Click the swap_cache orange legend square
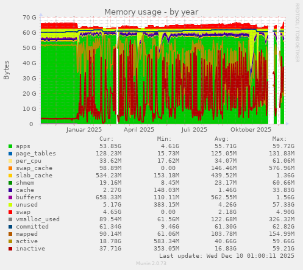Screen dimensions: 303x270 pyautogui.click(x=10, y=168)
